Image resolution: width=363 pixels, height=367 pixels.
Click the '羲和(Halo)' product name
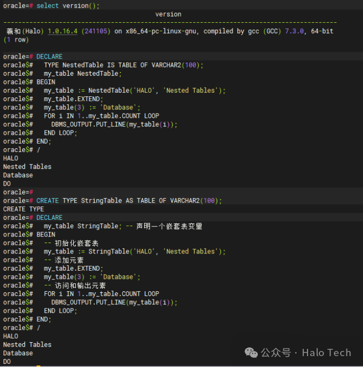click(x=25, y=31)
